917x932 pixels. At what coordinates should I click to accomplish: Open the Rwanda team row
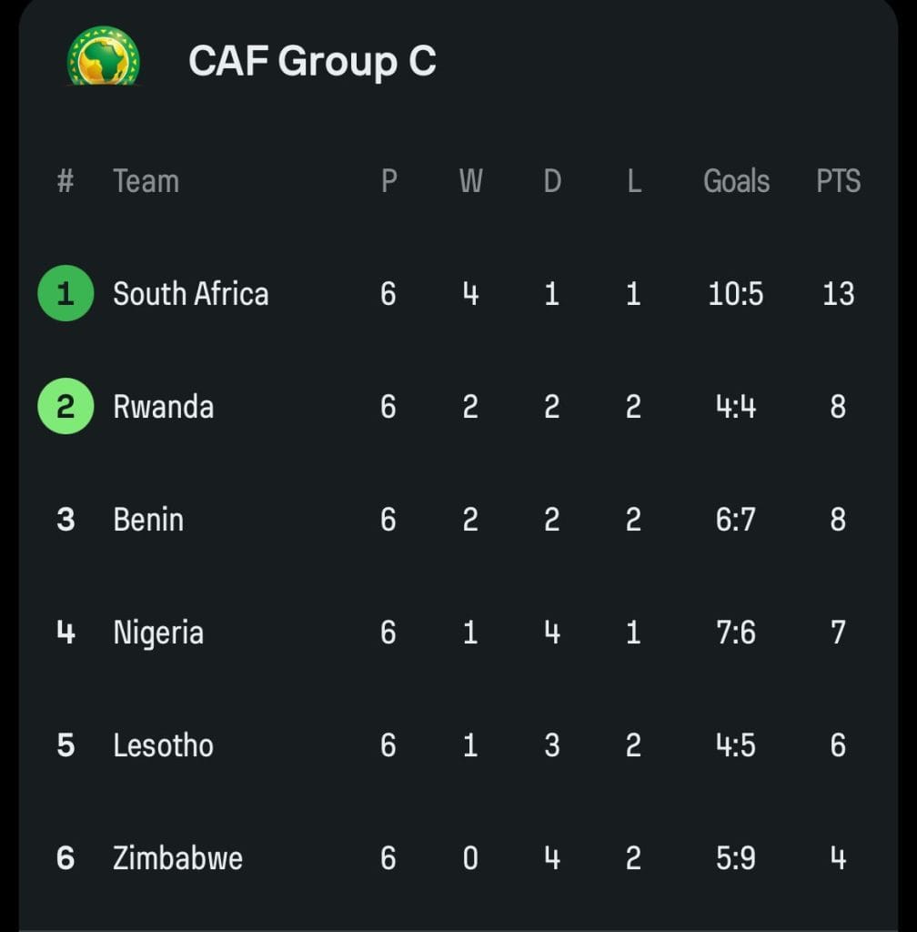pos(458,407)
